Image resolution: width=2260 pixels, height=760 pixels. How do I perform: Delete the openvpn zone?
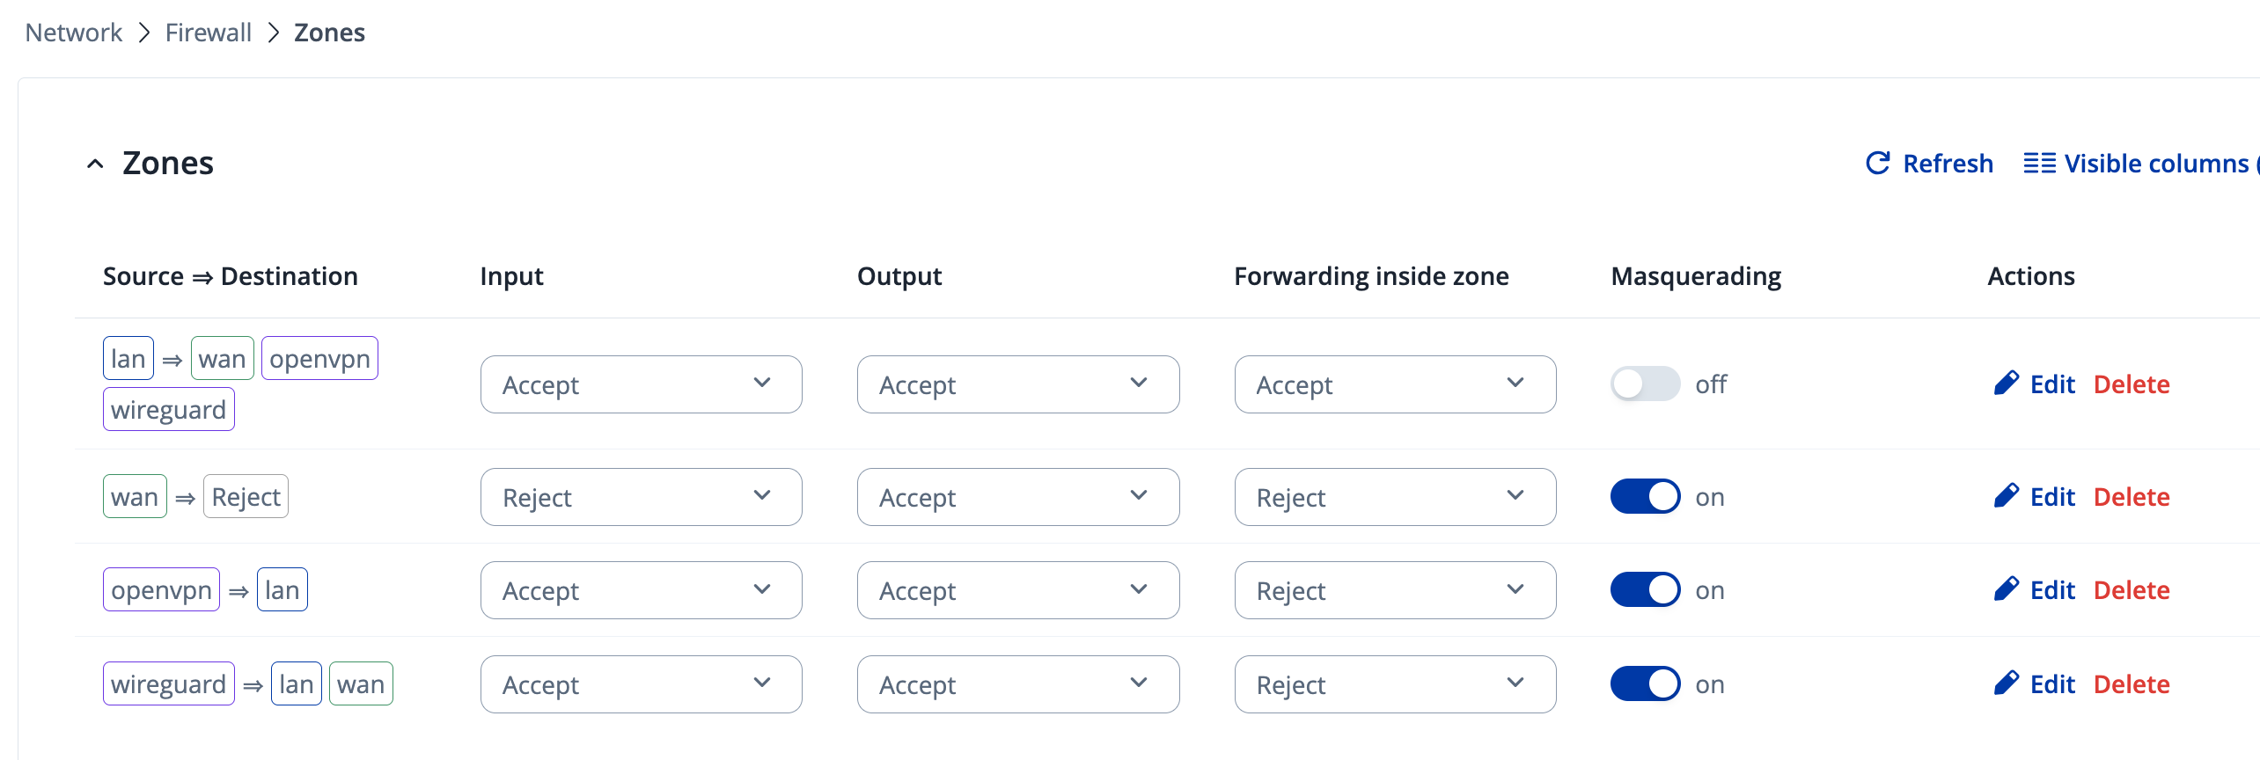point(2131,589)
